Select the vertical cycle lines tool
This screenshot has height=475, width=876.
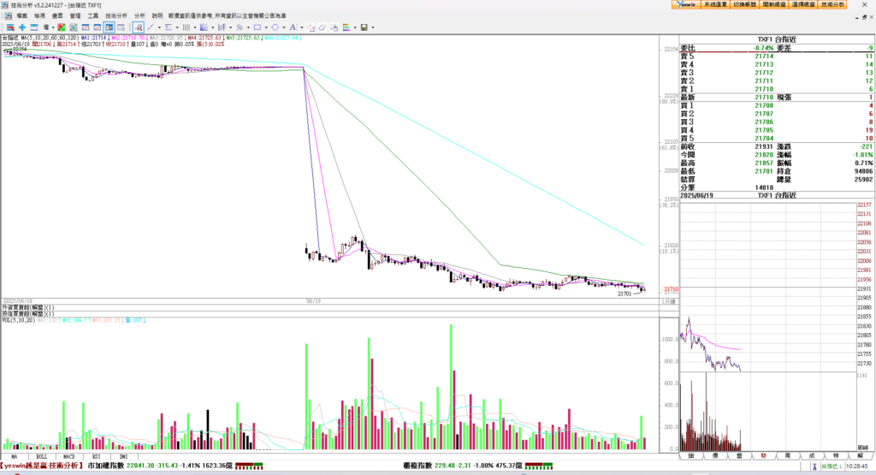click(x=186, y=27)
